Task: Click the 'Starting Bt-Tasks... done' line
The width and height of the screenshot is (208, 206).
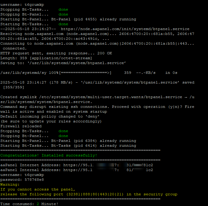Action: pyautogui.click(x=34, y=24)
